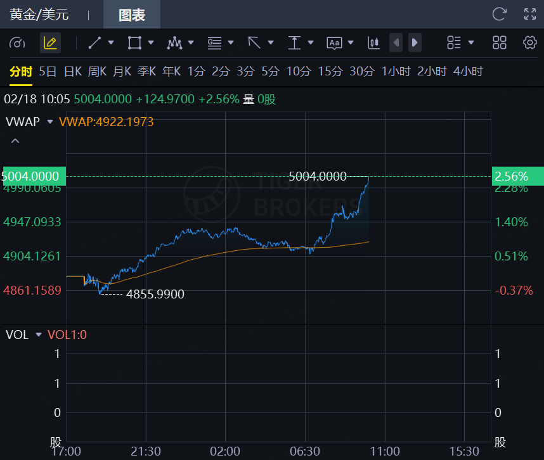The height and width of the screenshot is (460, 544).
Task: Open the text annotation tool
Action: (x=334, y=43)
